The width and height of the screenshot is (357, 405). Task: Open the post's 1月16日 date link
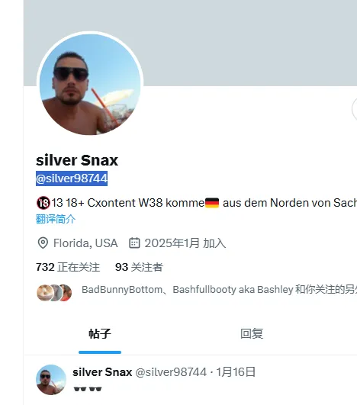click(236, 372)
